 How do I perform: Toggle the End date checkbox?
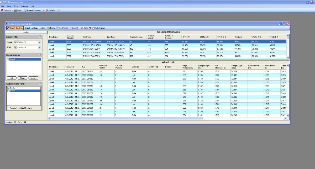pos(15,47)
